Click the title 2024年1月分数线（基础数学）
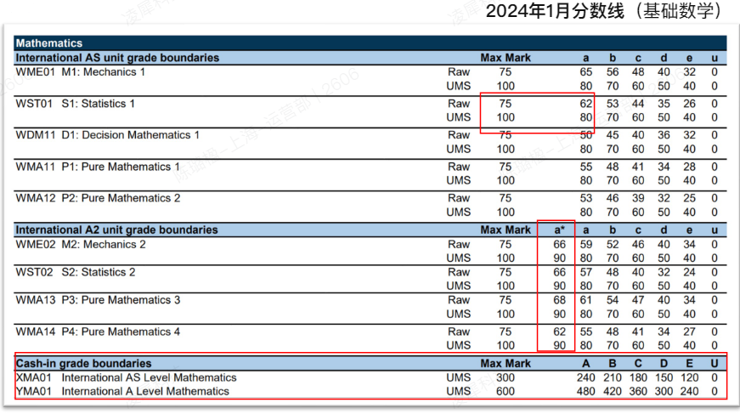 click(603, 11)
